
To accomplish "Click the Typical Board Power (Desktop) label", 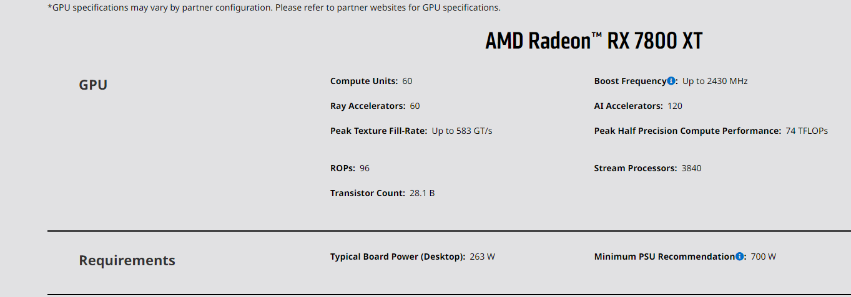I will [397, 257].
